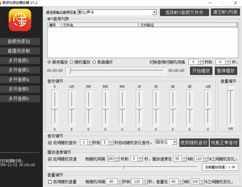The width and height of the screenshot is (242, 187).
Task: Click 开始播放 button
Action: [x=201, y=71]
